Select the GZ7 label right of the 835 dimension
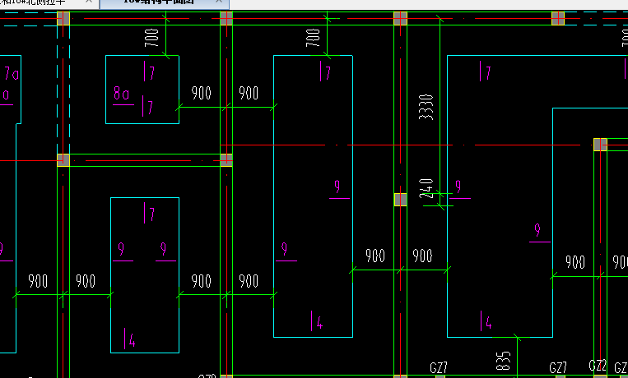Image resolution: width=628 pixels, height=378 pixels. (558, 367)
